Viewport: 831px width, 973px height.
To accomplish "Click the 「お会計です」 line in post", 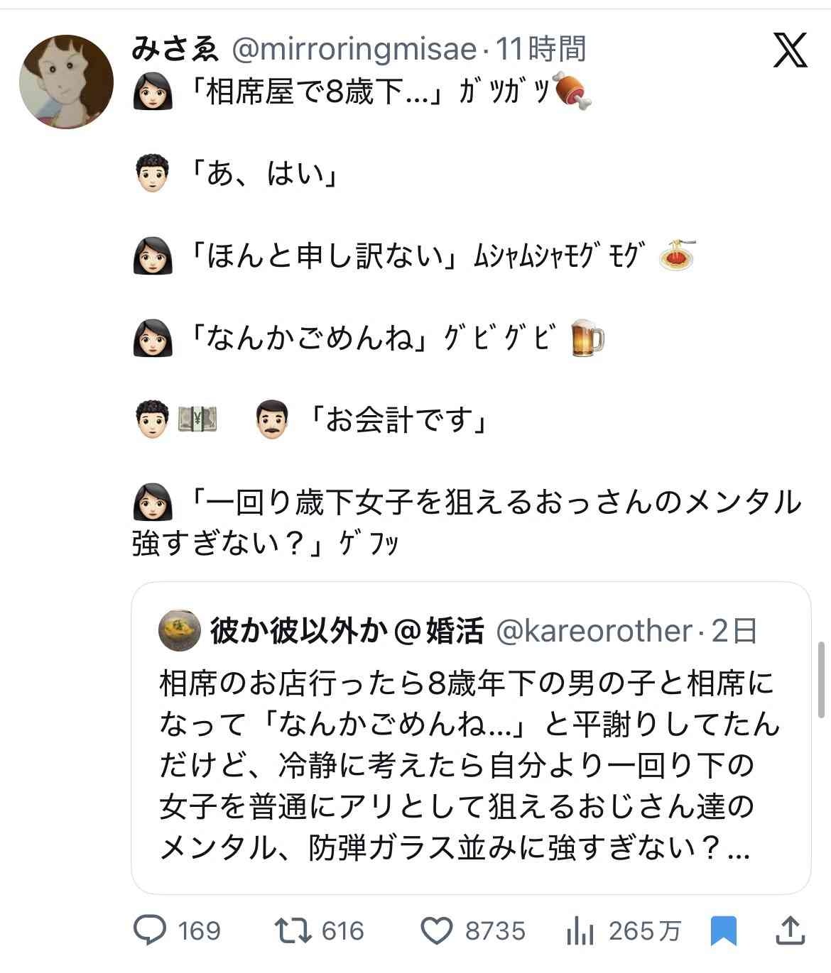I will (398, 421).
